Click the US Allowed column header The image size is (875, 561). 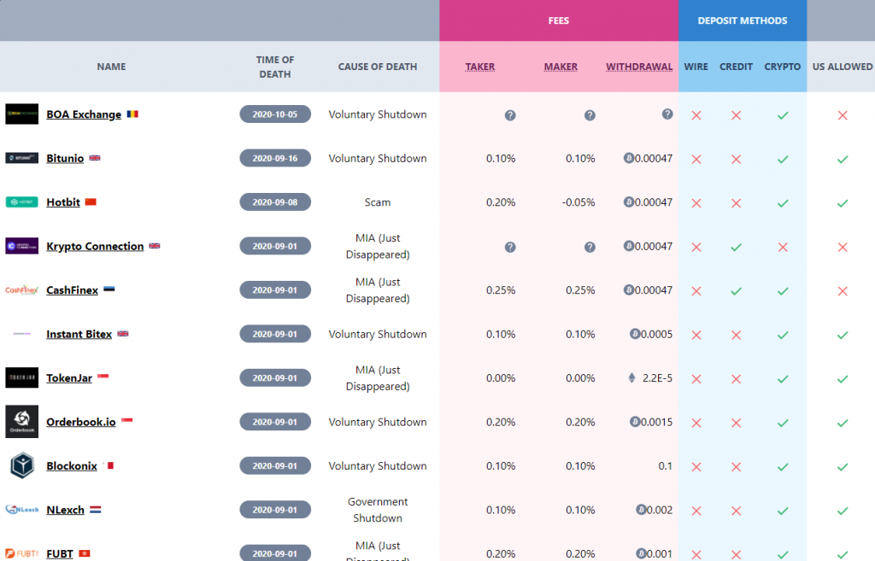(843, 67)
